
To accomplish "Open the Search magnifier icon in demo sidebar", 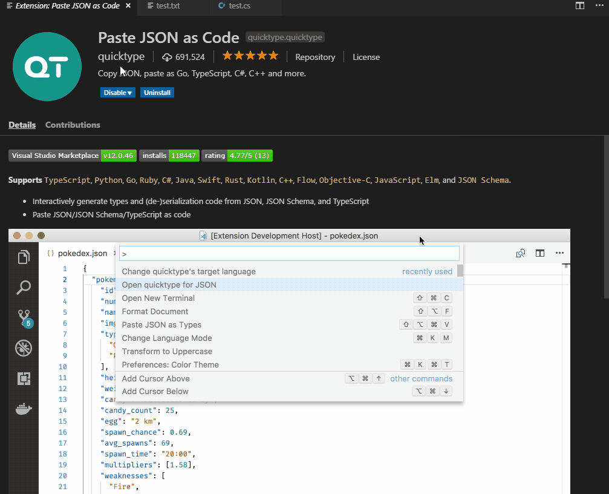I will point(24,287).
